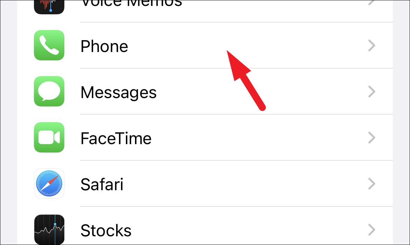Tap the FaceTime video camera icon

coord(49,137)
